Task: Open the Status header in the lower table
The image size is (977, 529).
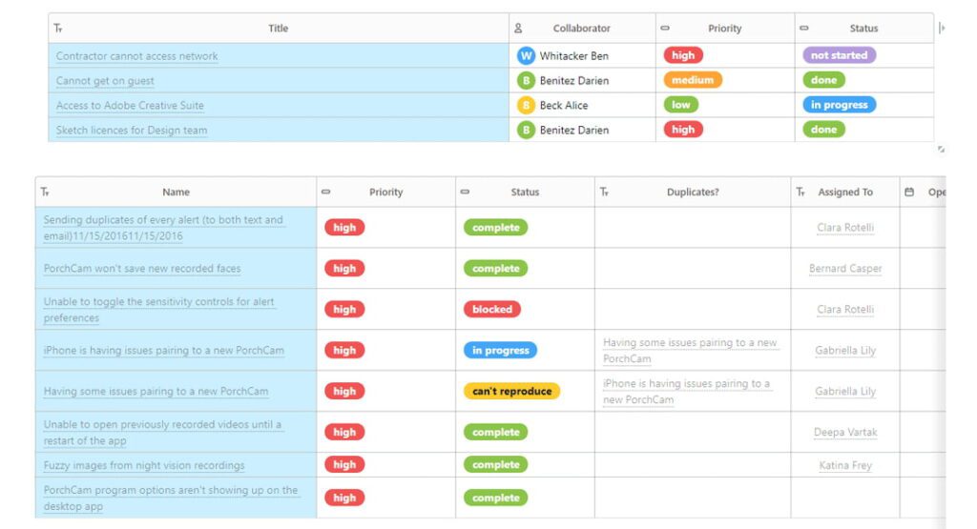Action: 525,192
